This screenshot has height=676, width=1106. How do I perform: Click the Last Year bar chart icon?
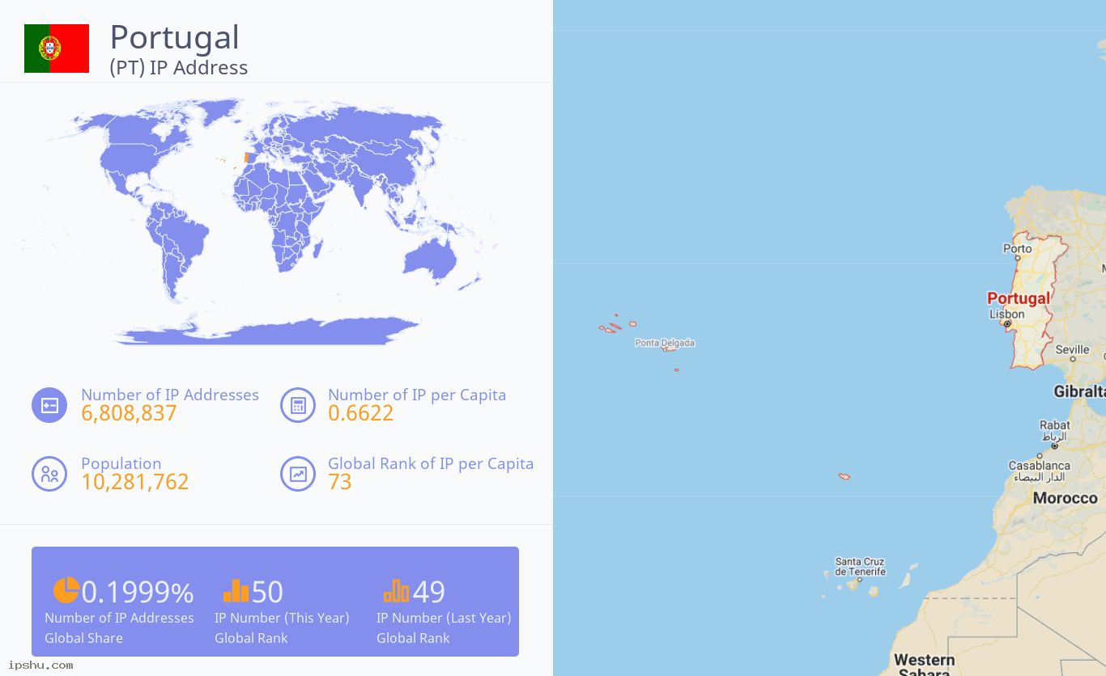(397, 590)
